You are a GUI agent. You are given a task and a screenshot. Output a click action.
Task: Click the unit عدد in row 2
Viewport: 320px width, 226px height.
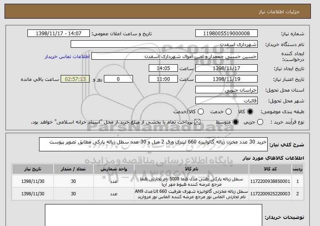tap(114, 194)
